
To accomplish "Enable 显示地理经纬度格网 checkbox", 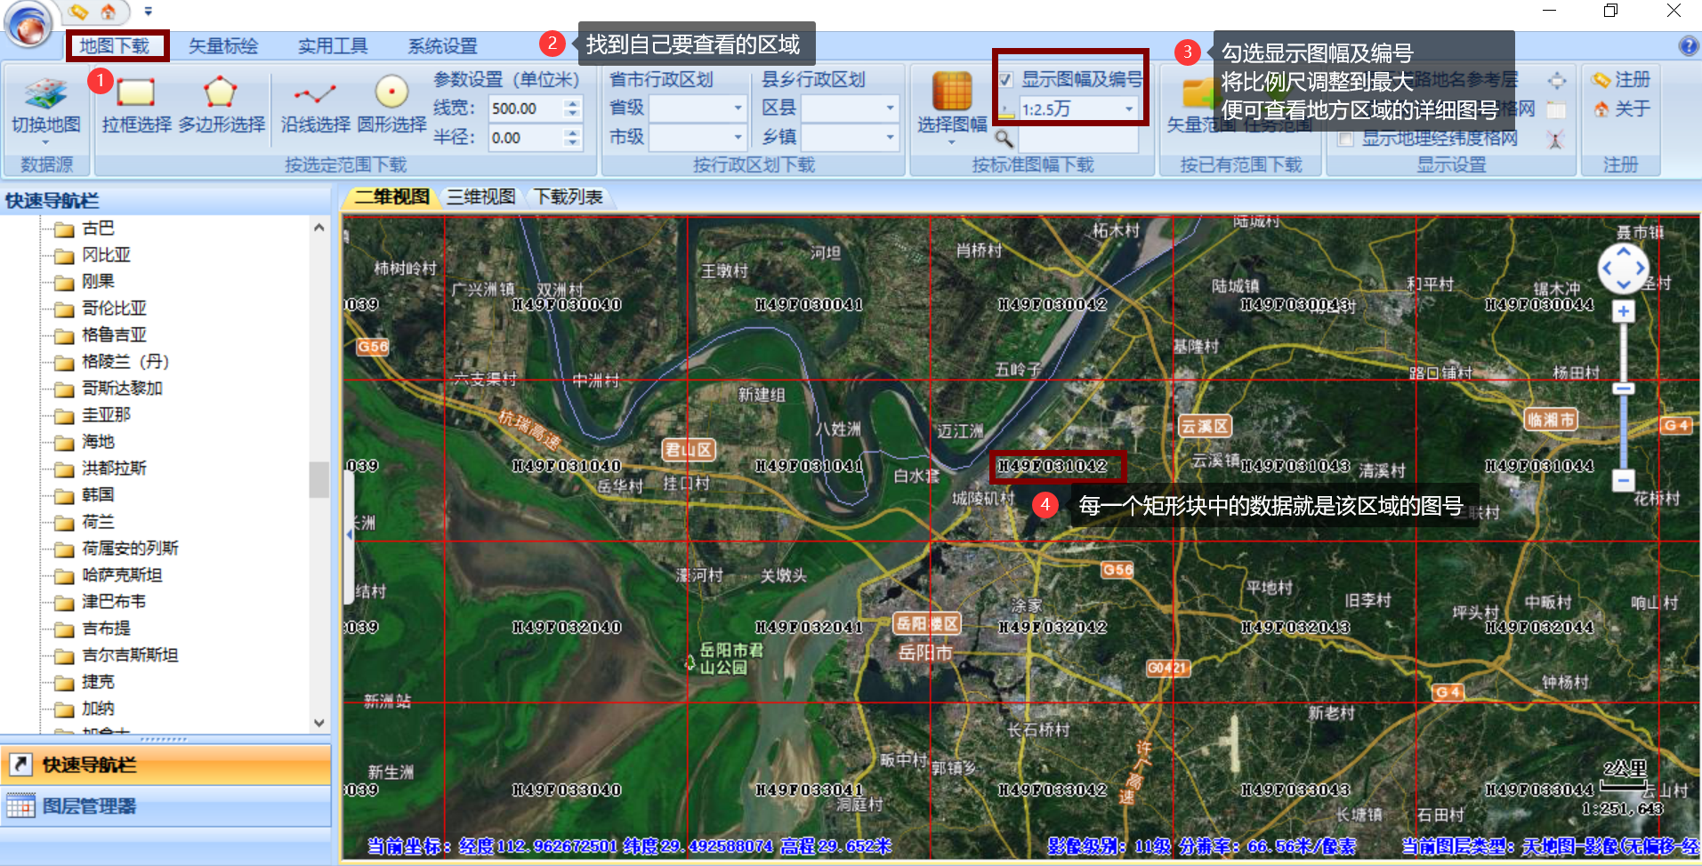I will (x=1346, y=139).
